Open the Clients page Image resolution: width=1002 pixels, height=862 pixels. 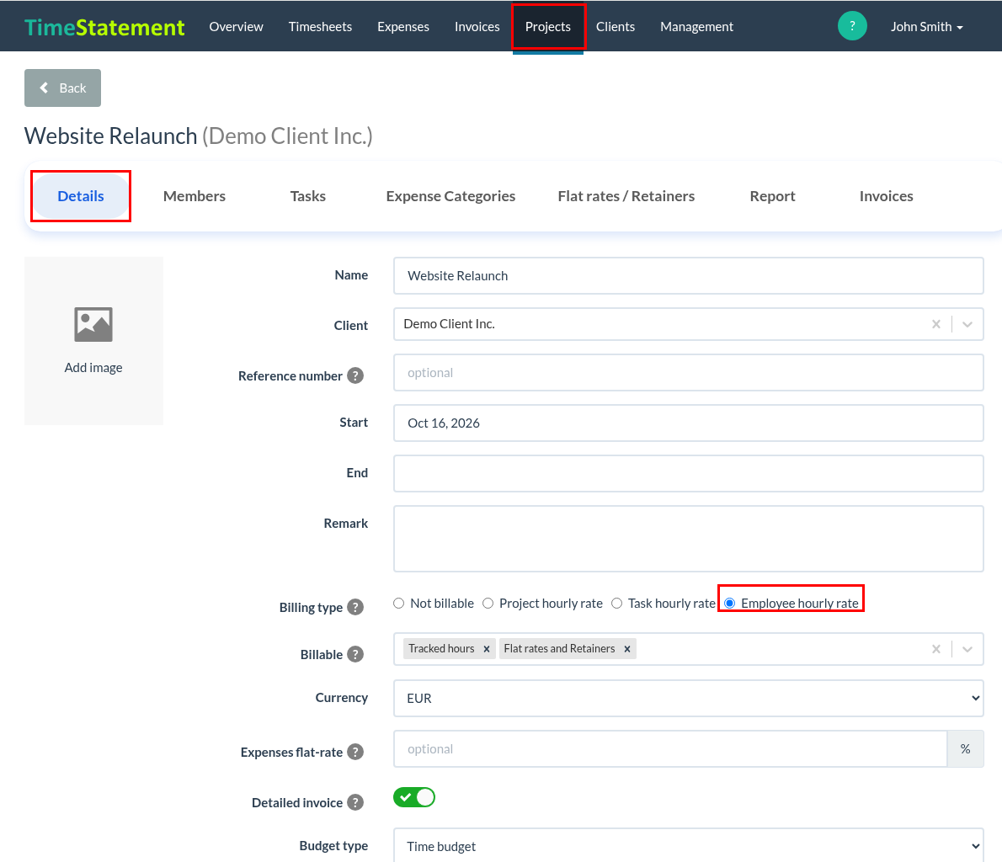coord(616,27)
